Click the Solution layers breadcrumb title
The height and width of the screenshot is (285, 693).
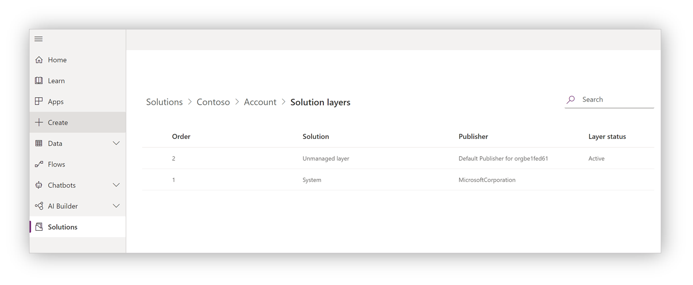[x=320, y=102]
